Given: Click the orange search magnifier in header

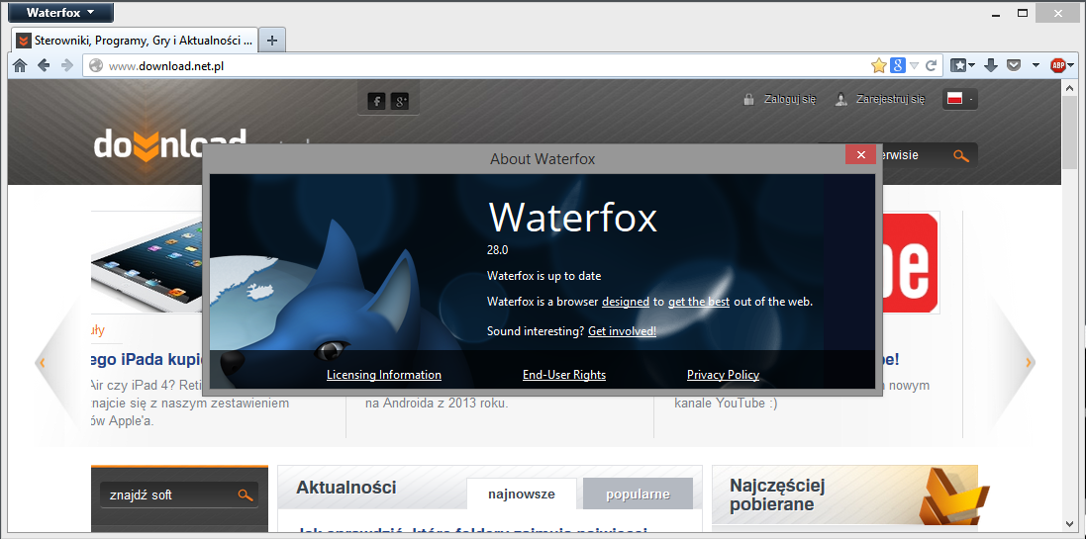Looking at the screenshot, I should tap(961, 155).
